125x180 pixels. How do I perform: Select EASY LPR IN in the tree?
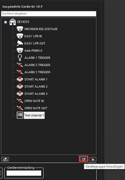[x=33, y=36]
